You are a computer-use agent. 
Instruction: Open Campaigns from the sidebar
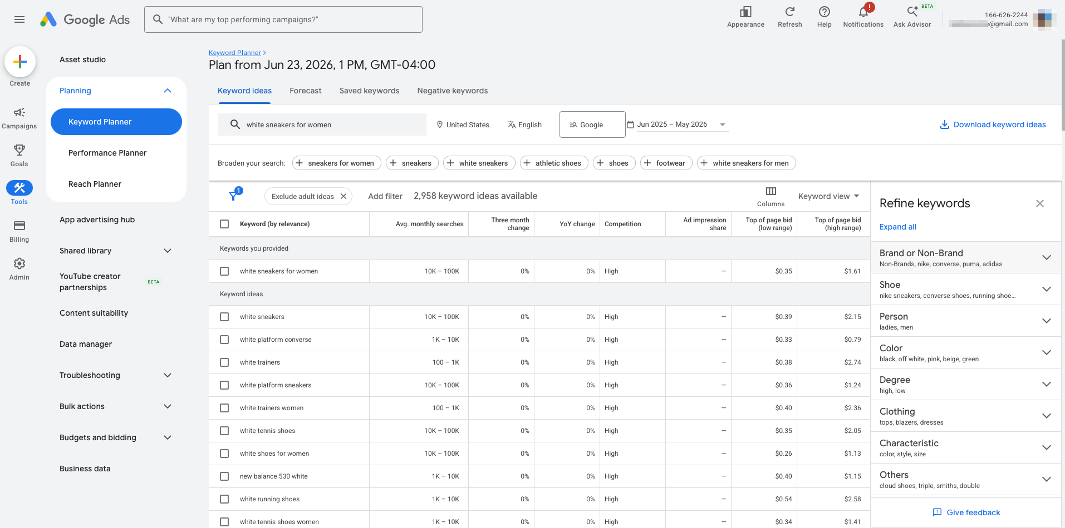[19, 118]
